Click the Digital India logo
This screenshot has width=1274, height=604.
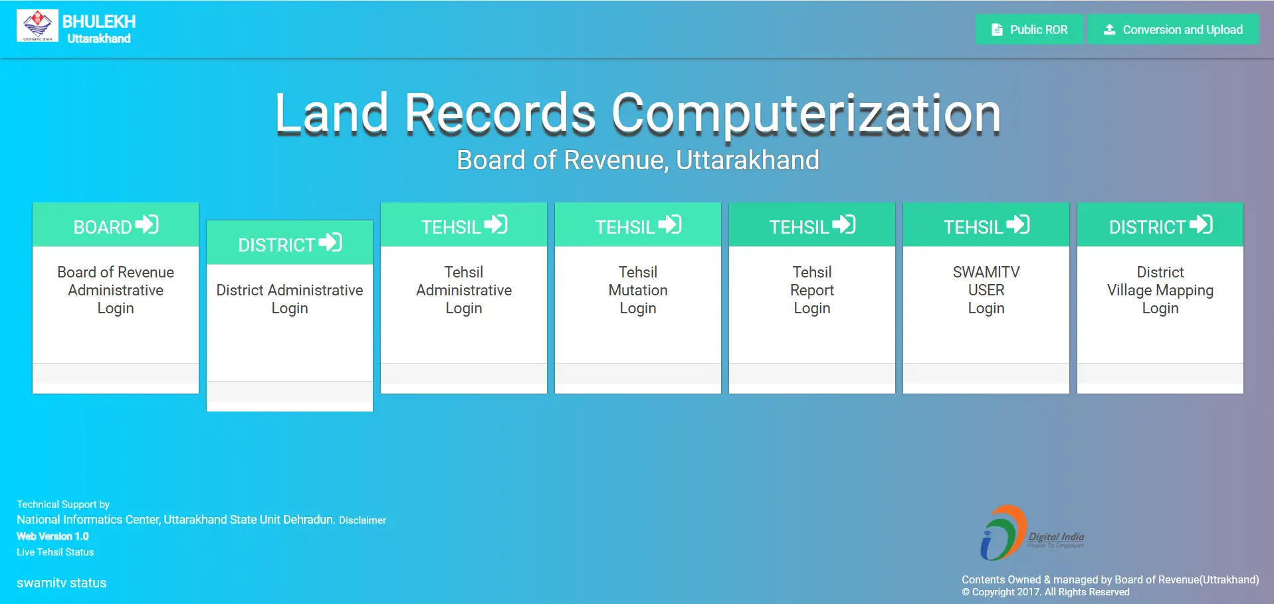1032,533
